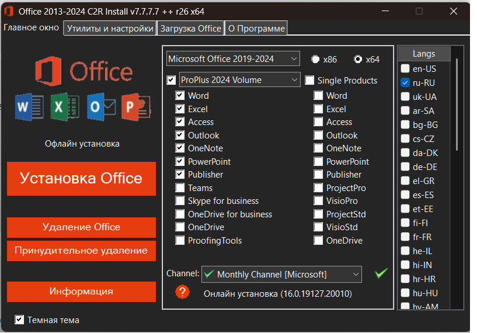Viewport: 477px width, 333px height.
Task: Click the app icon in the title bar
Action: (x=9, y=11)
